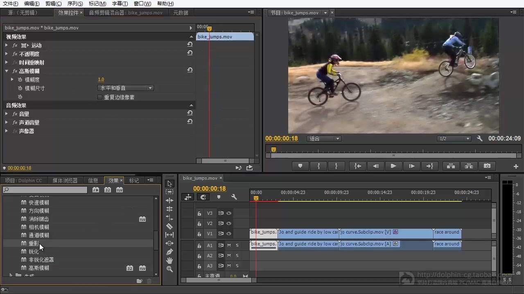Image resolution: width=524 pixels, height=294 pixels.
Task: Select the Ripple Edit tool
Action: tap(169, 200)
